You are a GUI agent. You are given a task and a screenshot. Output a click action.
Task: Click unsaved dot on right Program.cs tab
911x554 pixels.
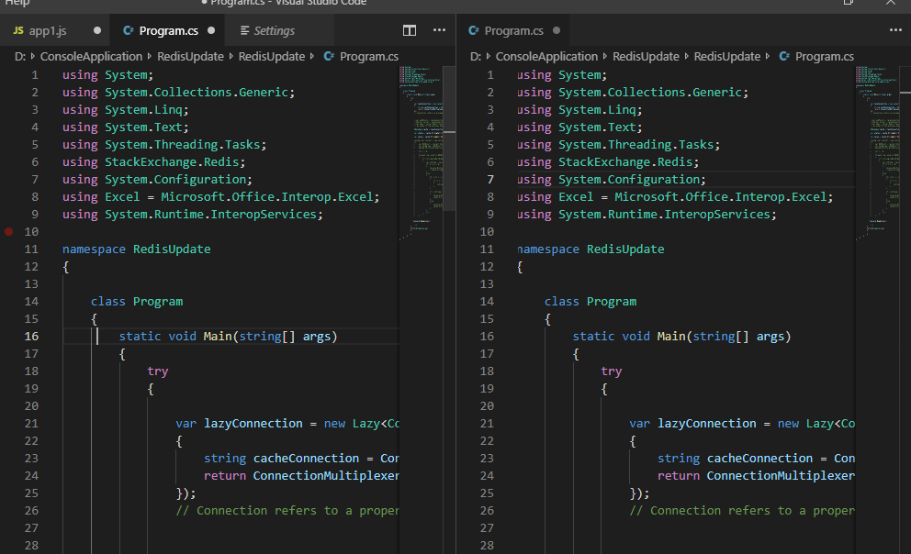[556, 30]
